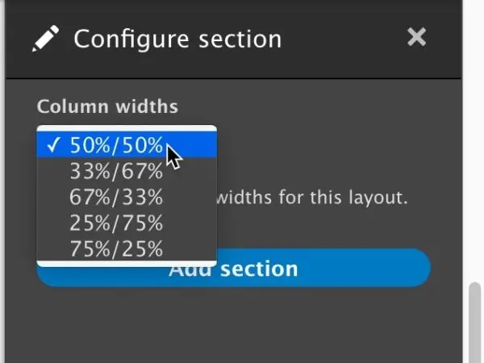Screen dimensions: 484x363
Task: Click the Column widths field label
Action: [x=107, y=106]
